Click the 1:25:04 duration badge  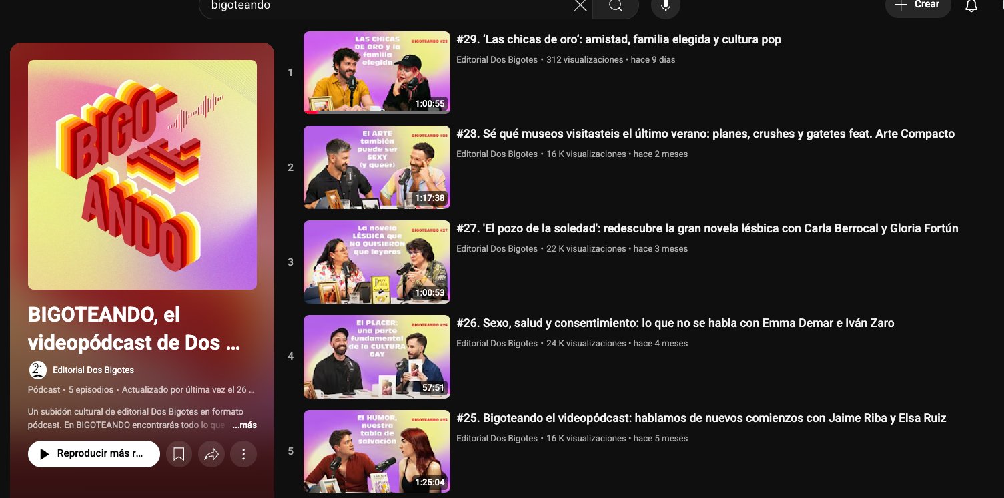[x=430, y=483]
